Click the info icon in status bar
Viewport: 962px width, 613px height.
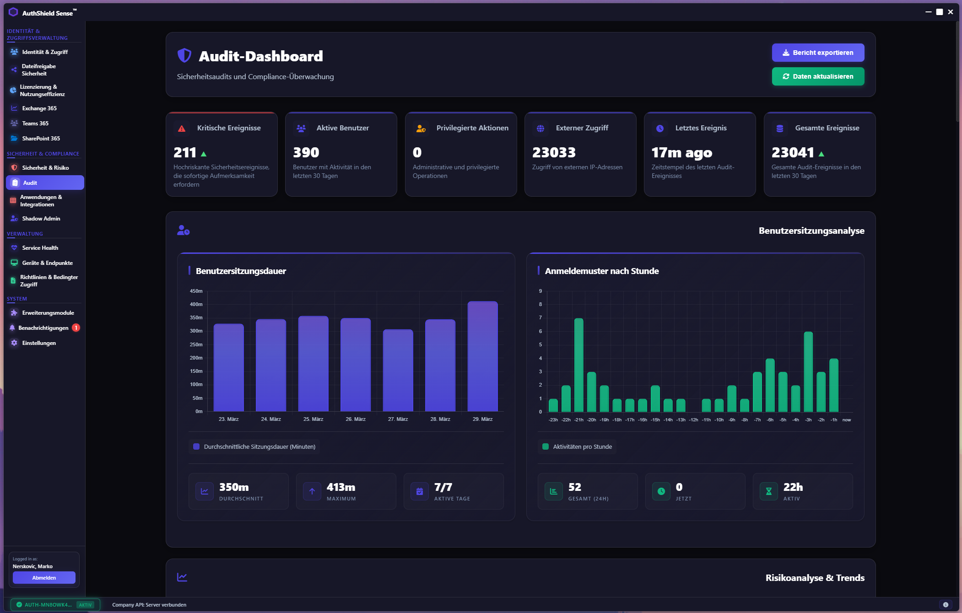click(946, 604)
